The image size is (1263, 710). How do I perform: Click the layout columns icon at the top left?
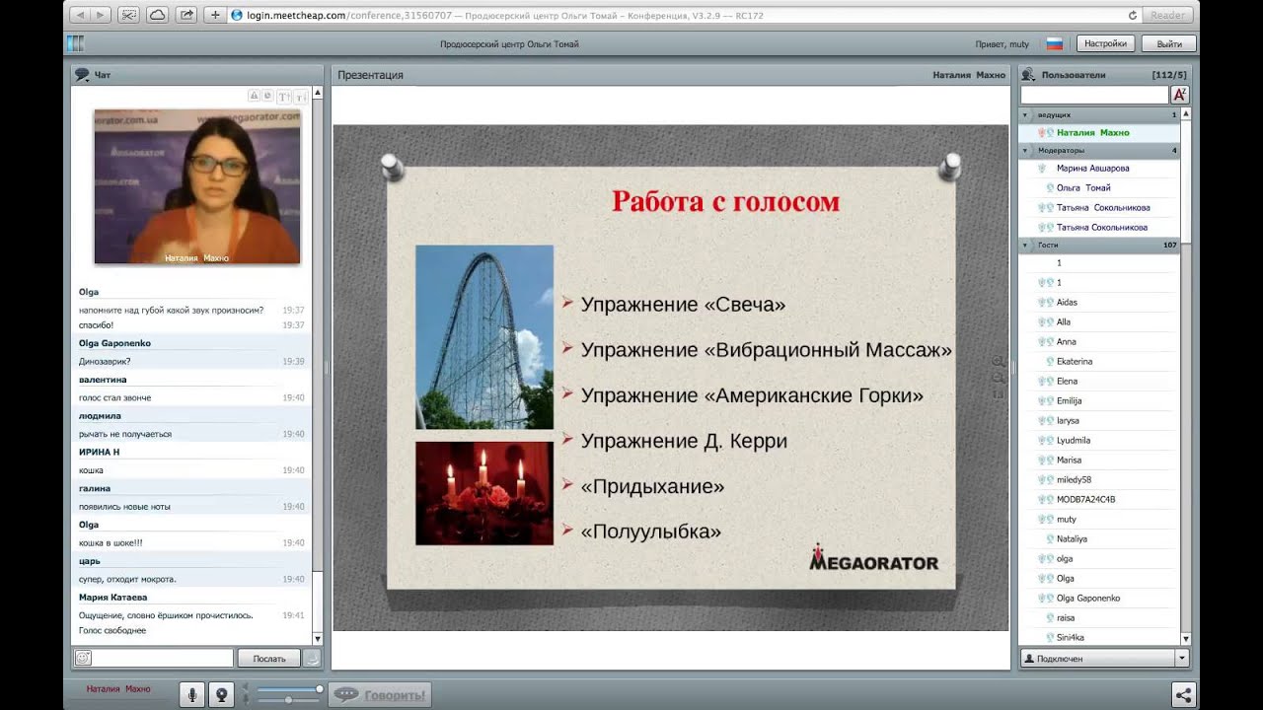(x=76, y=43)
